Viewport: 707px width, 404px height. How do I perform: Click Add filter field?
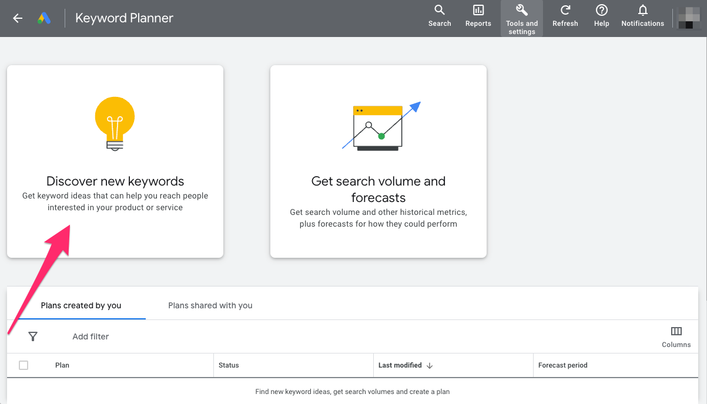(x=91, y=336)
